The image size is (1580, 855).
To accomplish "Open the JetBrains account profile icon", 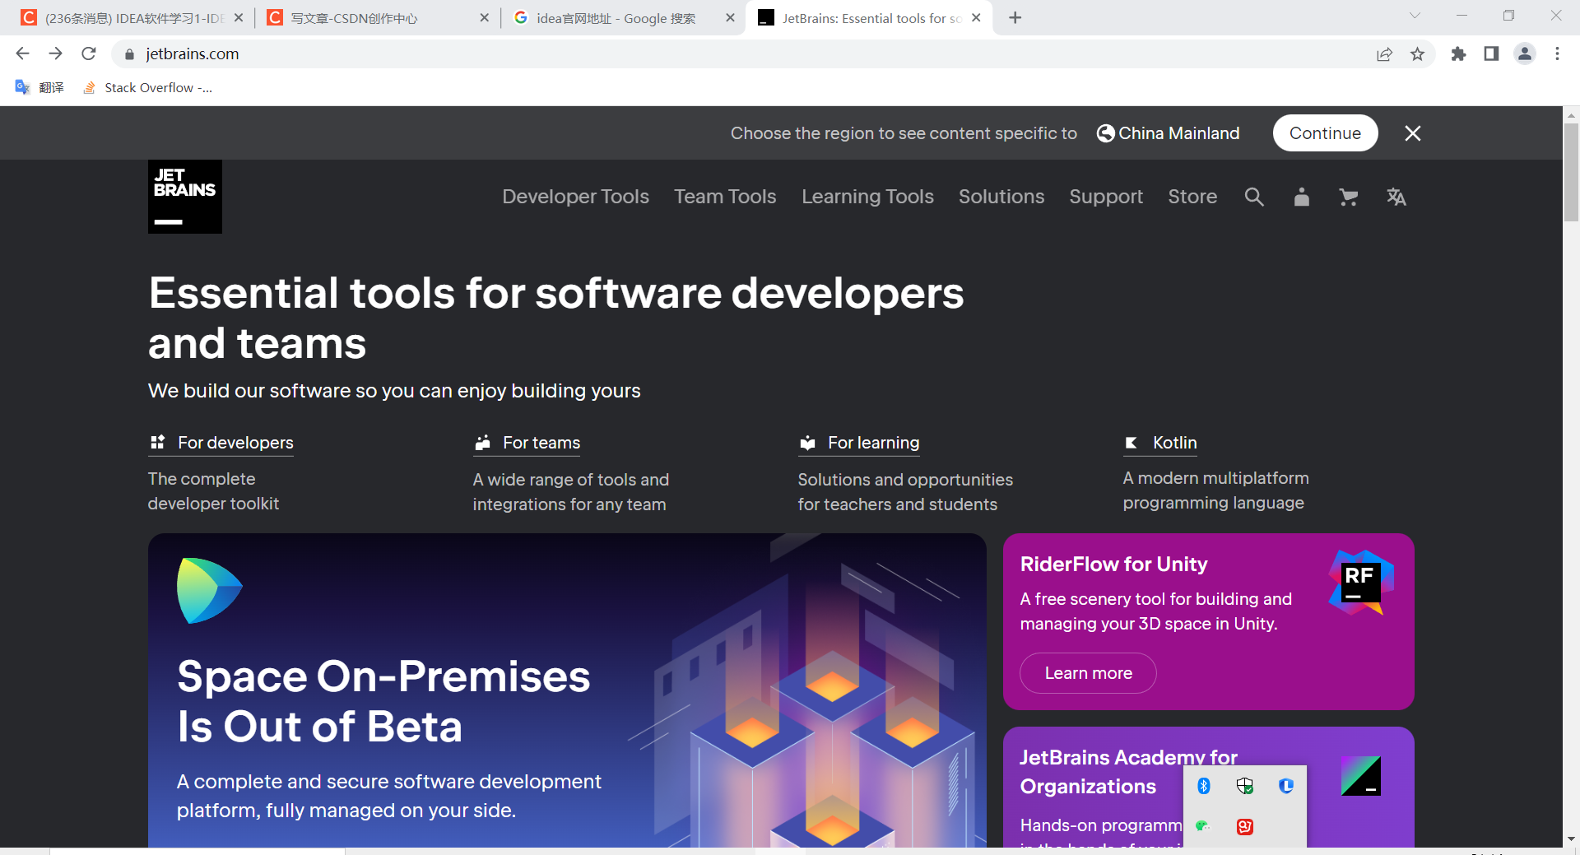I will (1301, 197).
